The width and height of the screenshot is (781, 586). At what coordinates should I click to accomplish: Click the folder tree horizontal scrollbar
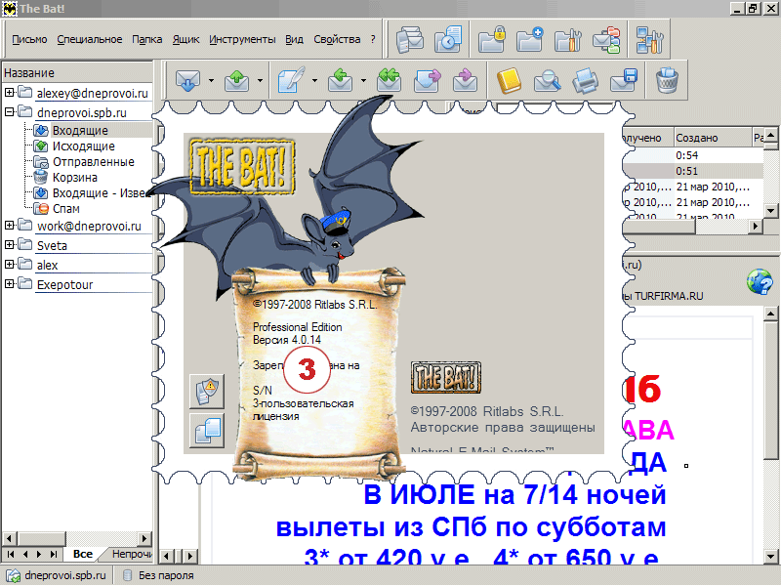76,538
